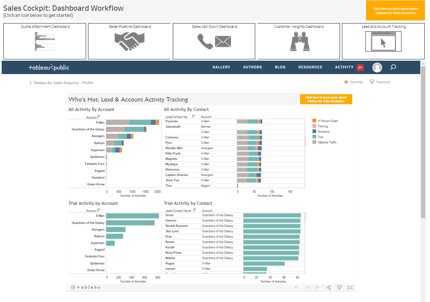Click the Trial Activity by Contact scrollbar
Viewport: 430px width, 302px height.
pyautogui.click(x=305, y=217)
